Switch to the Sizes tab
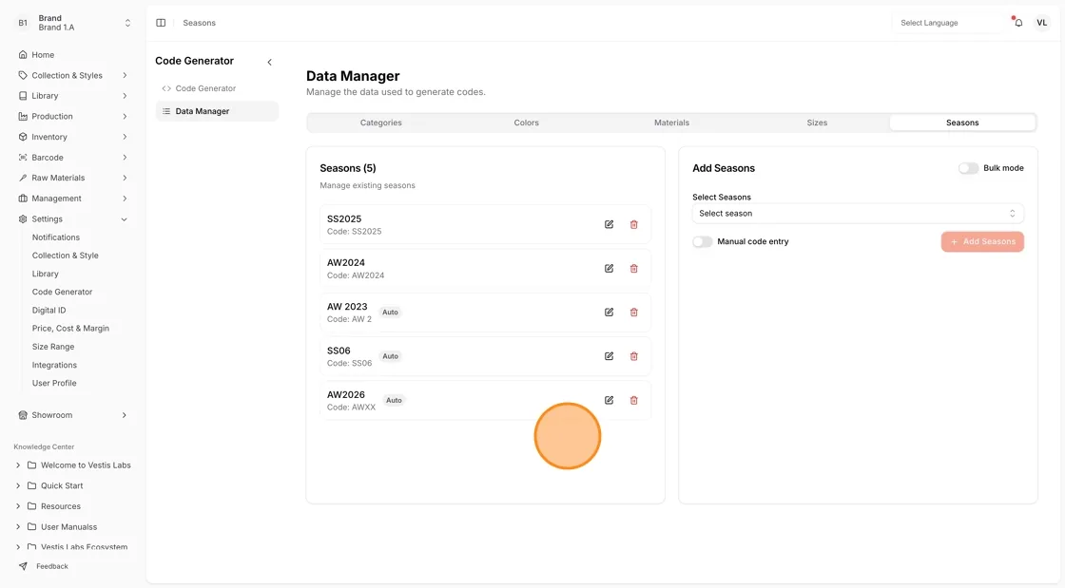Screen dimensions: 1065x588 click(817, 123)
